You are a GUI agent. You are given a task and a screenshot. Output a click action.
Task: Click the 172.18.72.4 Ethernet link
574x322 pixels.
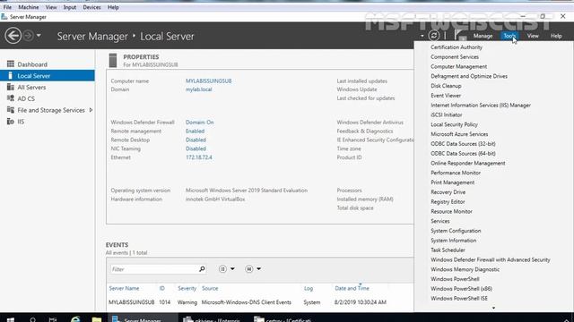click(199, 157)
